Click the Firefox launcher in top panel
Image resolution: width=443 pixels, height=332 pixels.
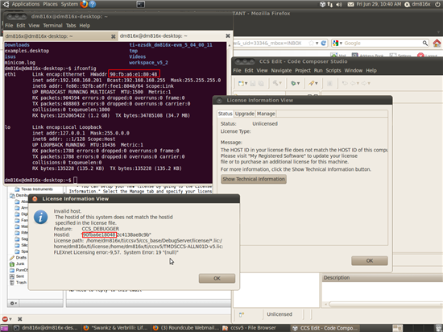84,4
